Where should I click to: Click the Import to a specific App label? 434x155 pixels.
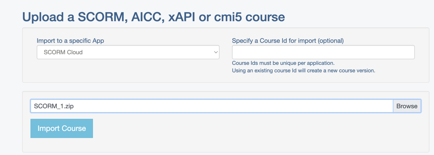[71, 41]
